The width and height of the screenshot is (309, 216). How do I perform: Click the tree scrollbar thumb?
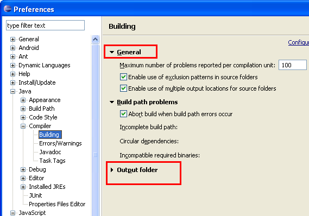point(96,130)
